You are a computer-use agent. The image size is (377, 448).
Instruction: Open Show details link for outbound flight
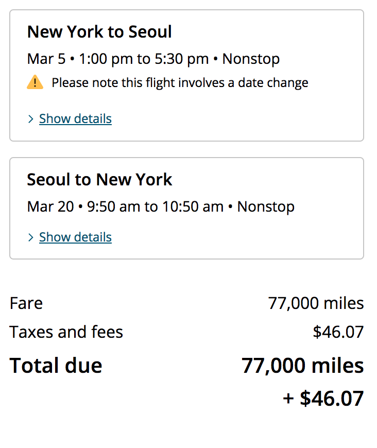pyautogui.click(x=76, y=118)
